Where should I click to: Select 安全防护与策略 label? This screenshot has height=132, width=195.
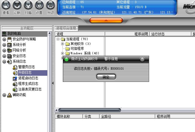24,39
